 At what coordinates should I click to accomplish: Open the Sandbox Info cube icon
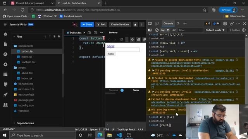(x=5, y=34)
